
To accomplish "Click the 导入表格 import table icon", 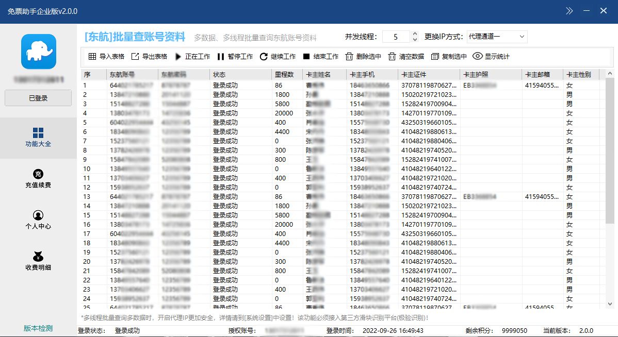I will click(x=92, y=56).
